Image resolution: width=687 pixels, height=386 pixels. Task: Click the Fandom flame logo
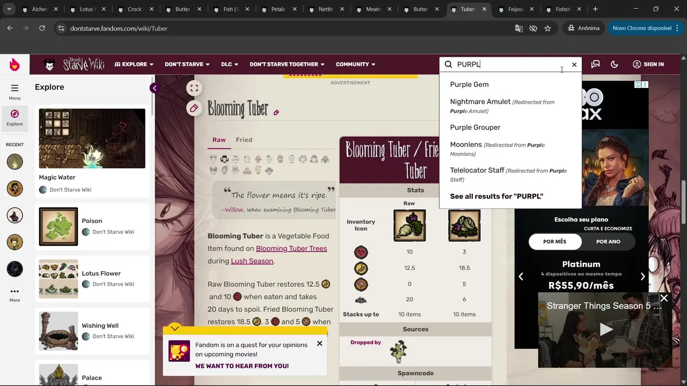14,64
